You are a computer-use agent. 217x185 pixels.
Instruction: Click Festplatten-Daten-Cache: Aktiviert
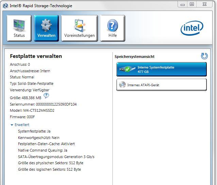pos(46,144)
